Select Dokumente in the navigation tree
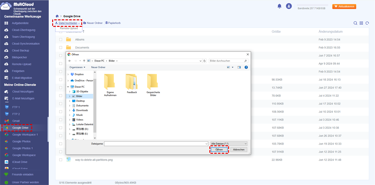The image size is (375, 185). tap(82, 106)
